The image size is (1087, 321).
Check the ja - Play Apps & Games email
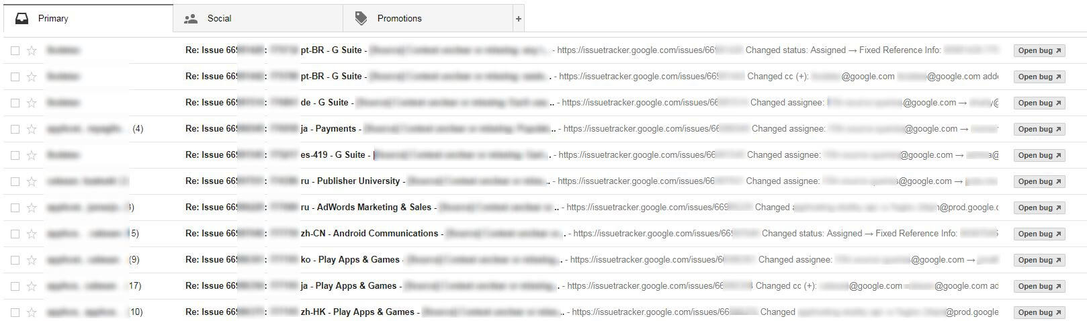(15, 286)
